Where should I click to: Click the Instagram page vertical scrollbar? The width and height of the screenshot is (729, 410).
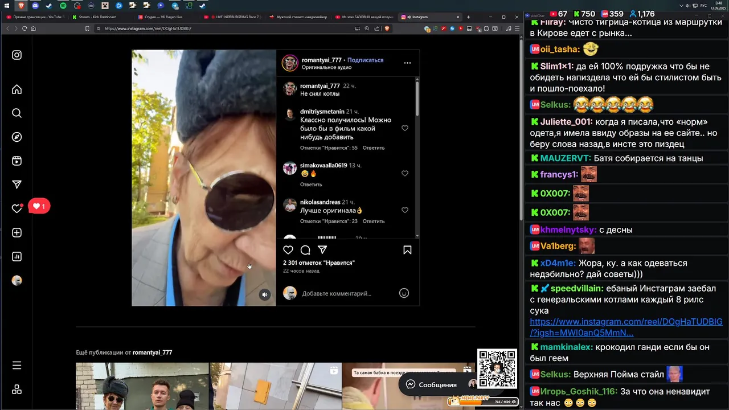(x=521, y=130)
